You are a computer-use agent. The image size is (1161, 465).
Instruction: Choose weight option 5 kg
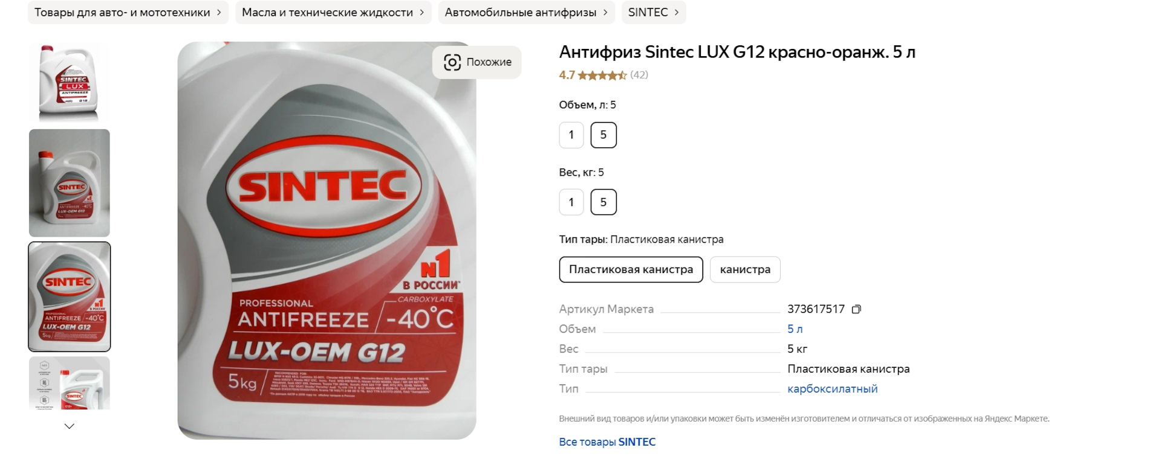click(x=603, y=202)
